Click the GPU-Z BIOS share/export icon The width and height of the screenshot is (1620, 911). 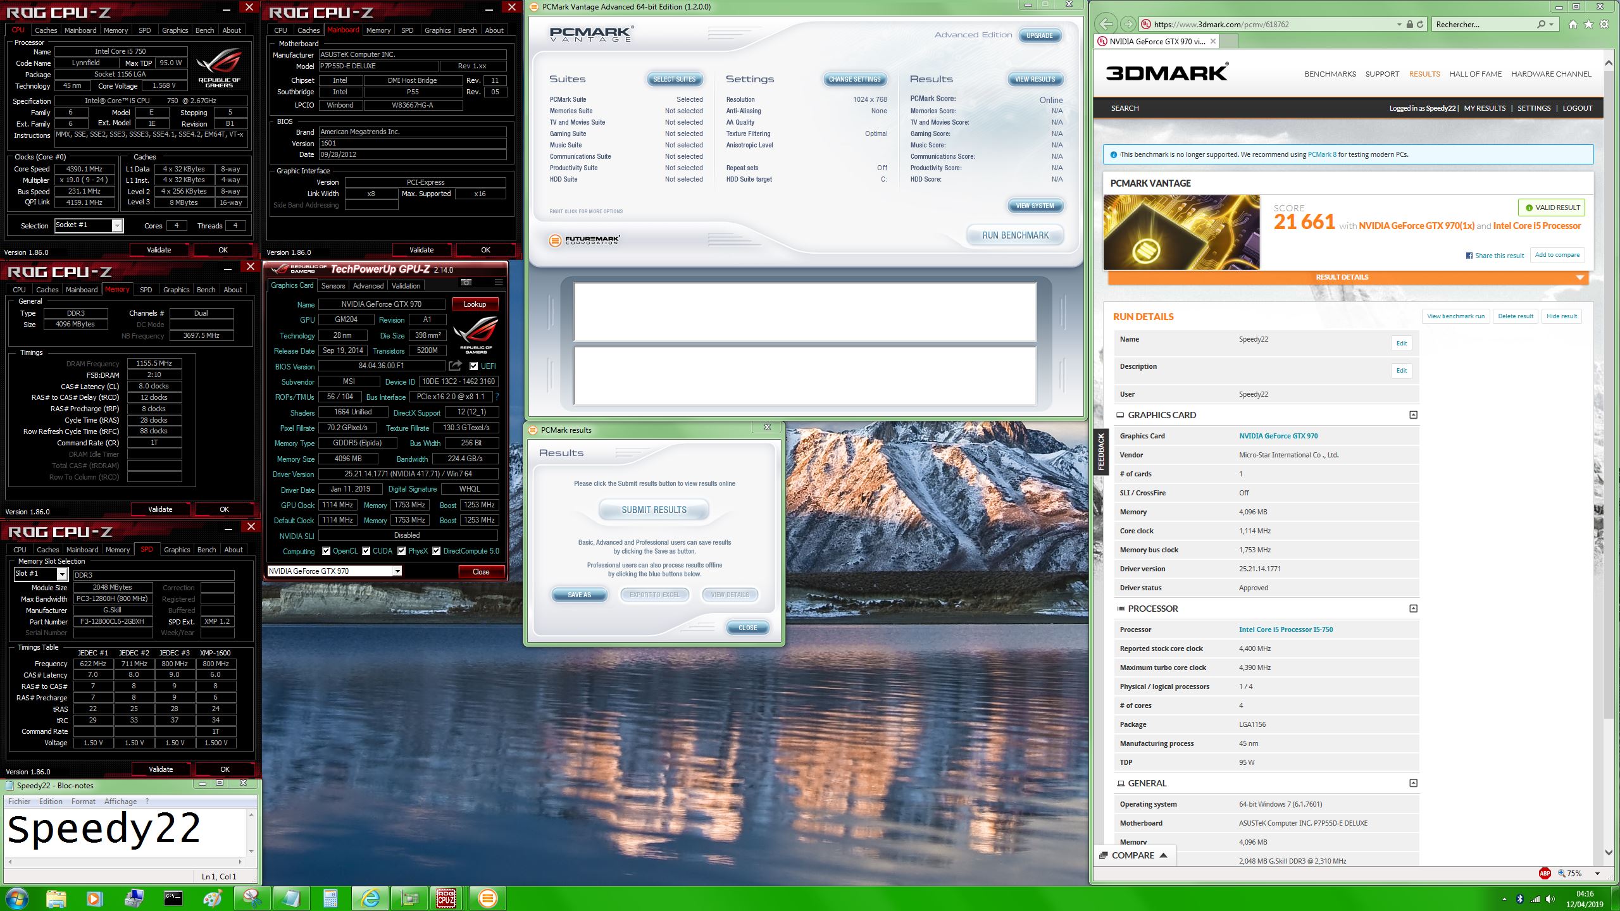[x=455, y=366]
